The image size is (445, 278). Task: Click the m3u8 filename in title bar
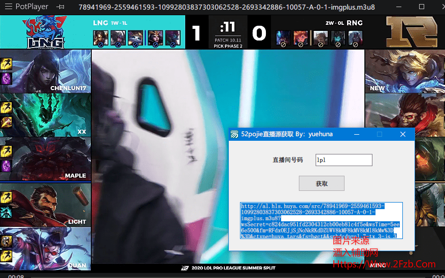(226, 7)
